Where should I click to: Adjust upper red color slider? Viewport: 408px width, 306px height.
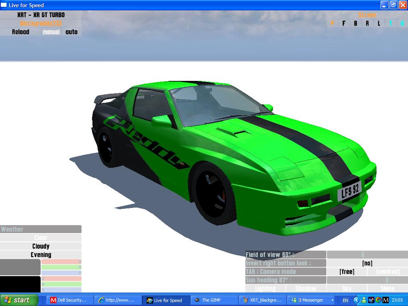coord(61,261)
